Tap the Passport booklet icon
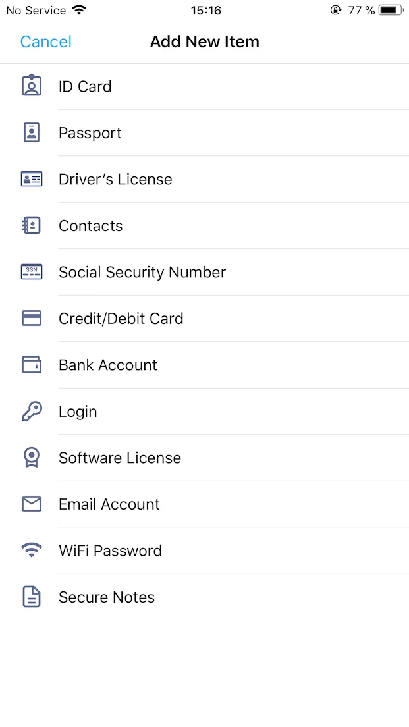409x727 pixels. point(31,133)
